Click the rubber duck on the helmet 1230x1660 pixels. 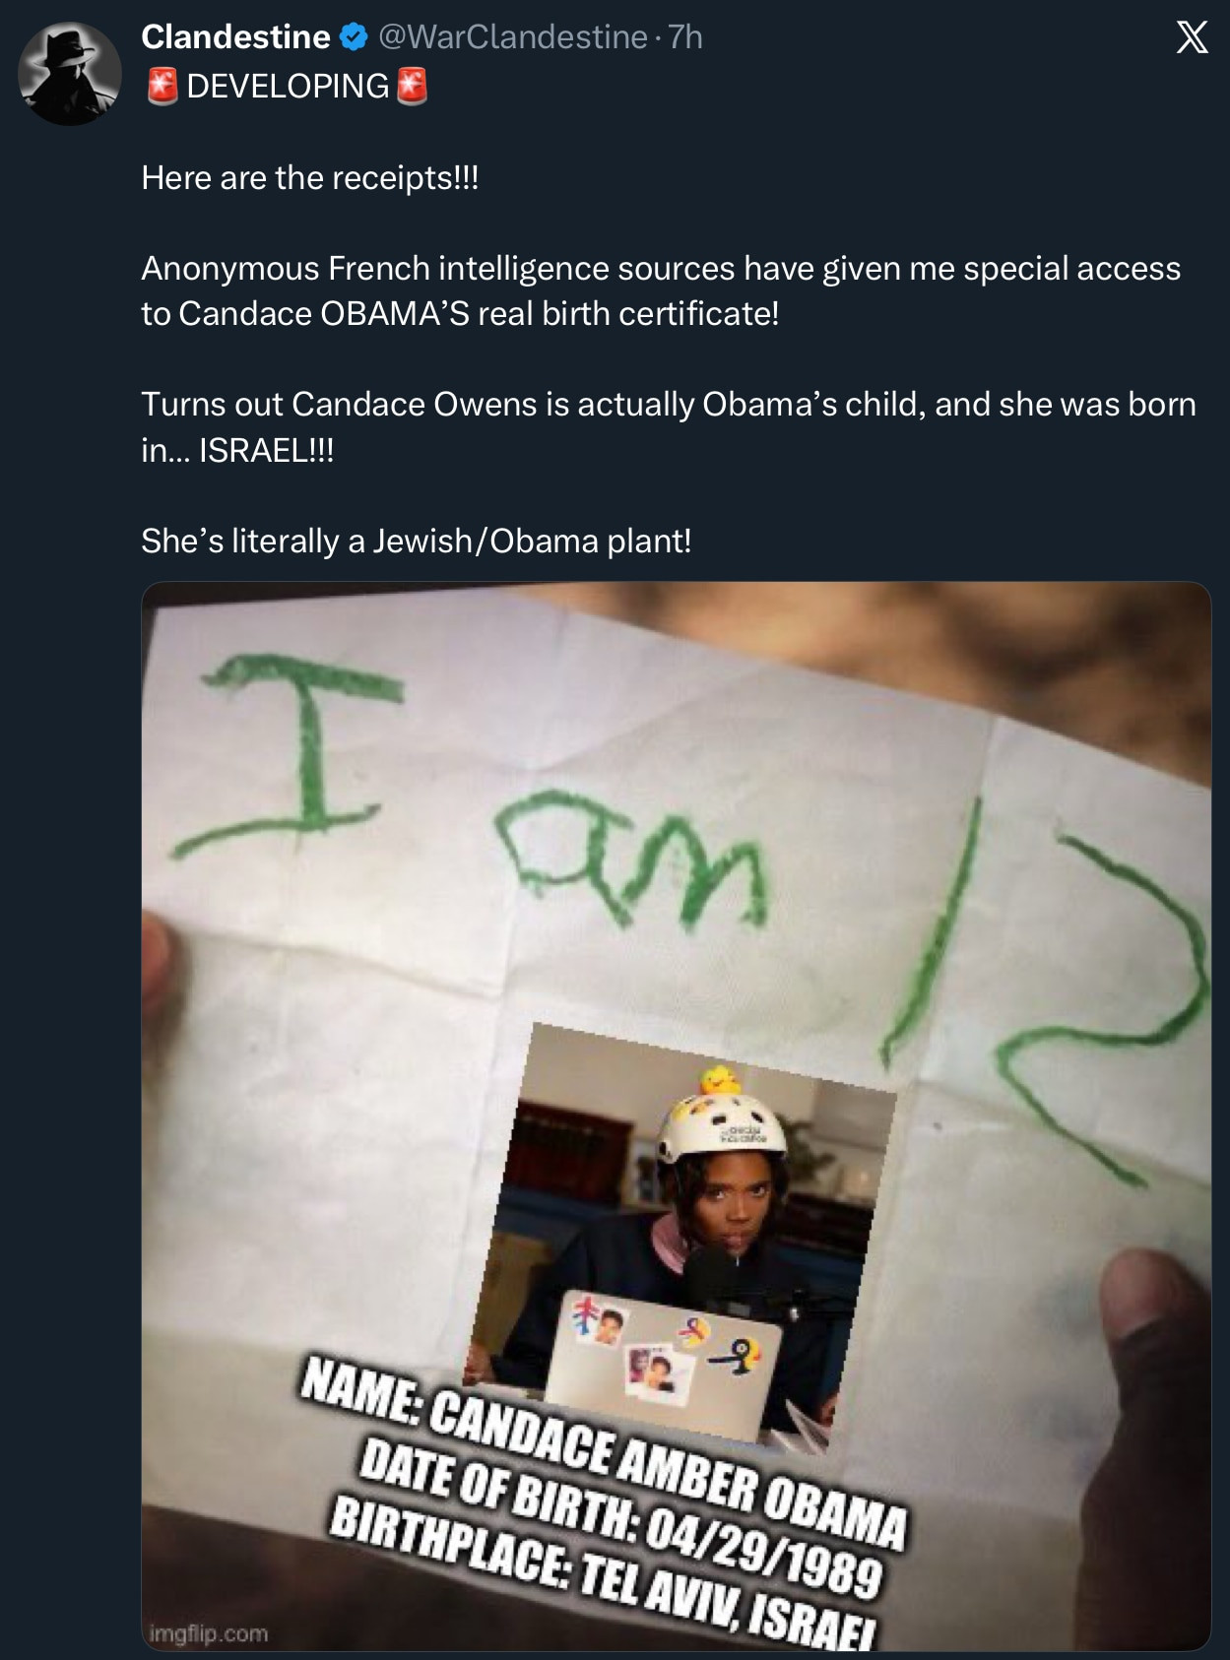[720, 1082]
